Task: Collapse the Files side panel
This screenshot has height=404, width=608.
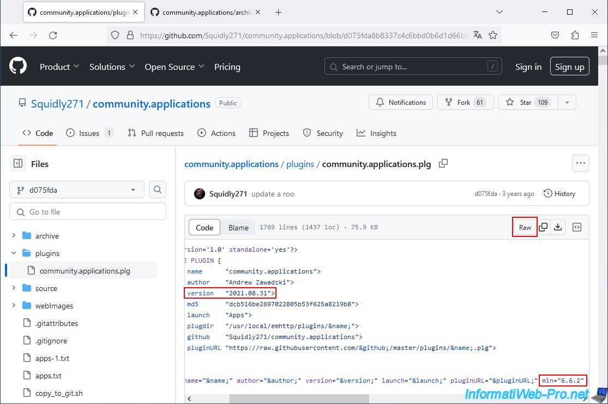Action: pos(18,164)
